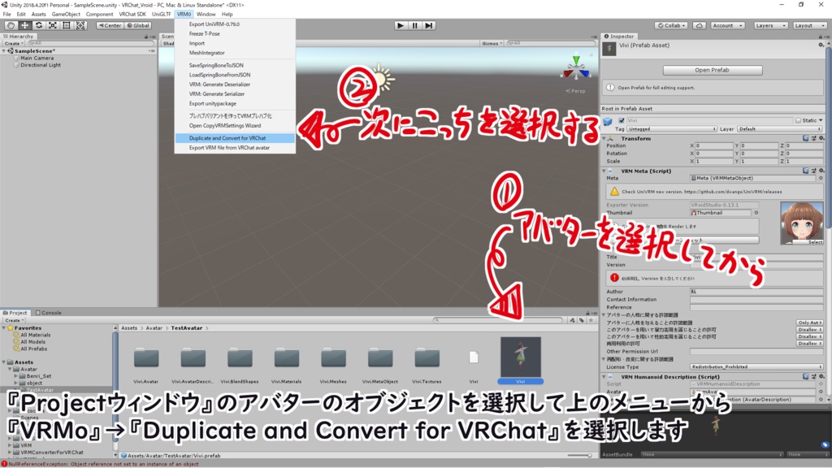The image size is (832, 468).
Task: Open the Layer Default dropdown
Action: pyautogui.click(x=778, y=129)
